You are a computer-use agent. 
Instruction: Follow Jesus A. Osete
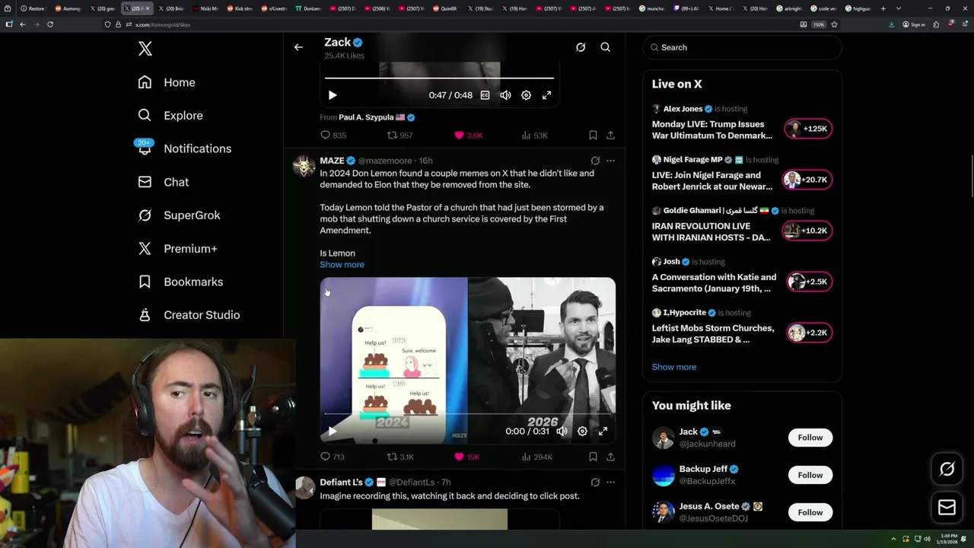tap(810, 512)
